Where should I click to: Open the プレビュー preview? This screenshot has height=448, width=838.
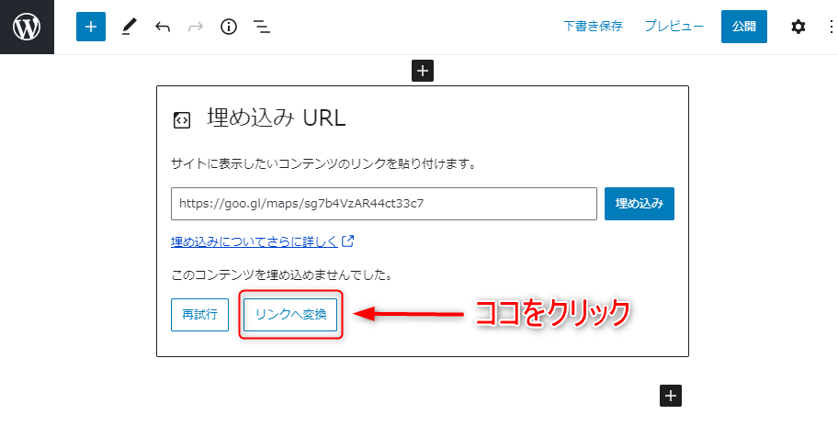coord(674,27)
